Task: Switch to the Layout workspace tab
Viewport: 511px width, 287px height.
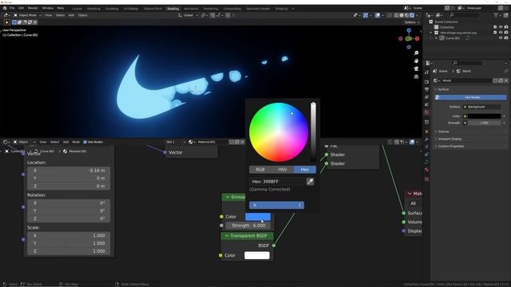Action: coord(77,9)
